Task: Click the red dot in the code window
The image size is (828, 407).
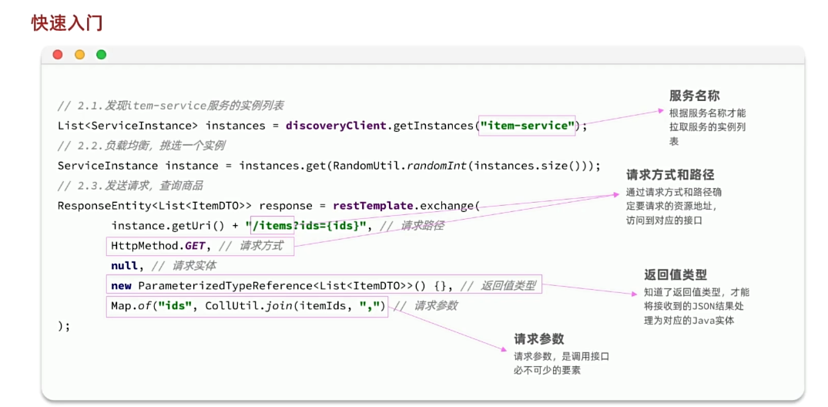Action: (x=58, y=55)
